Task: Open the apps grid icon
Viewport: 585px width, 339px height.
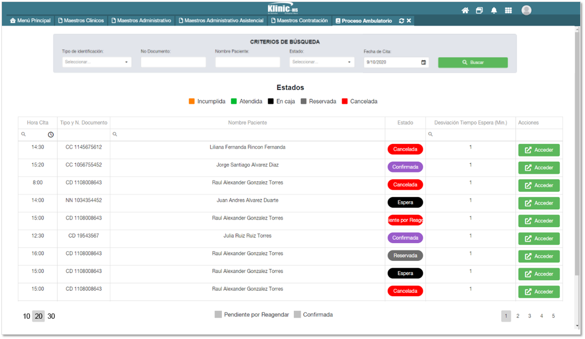Action: 508,11
